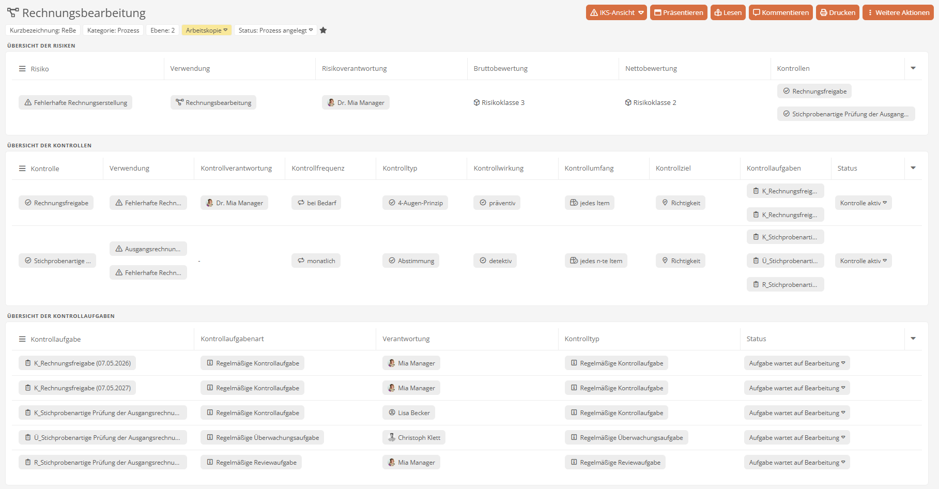939x489 pixels.
Task: Open the Kontrolle table hamburger menu
Action: point(22,169)
